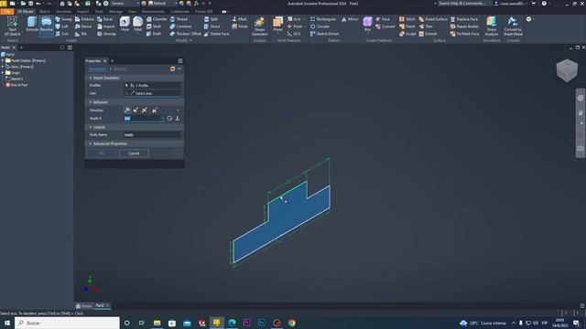Screen dimensions: 586x329
Task: Create a freeform Box
Action: [x=367, y=24]
